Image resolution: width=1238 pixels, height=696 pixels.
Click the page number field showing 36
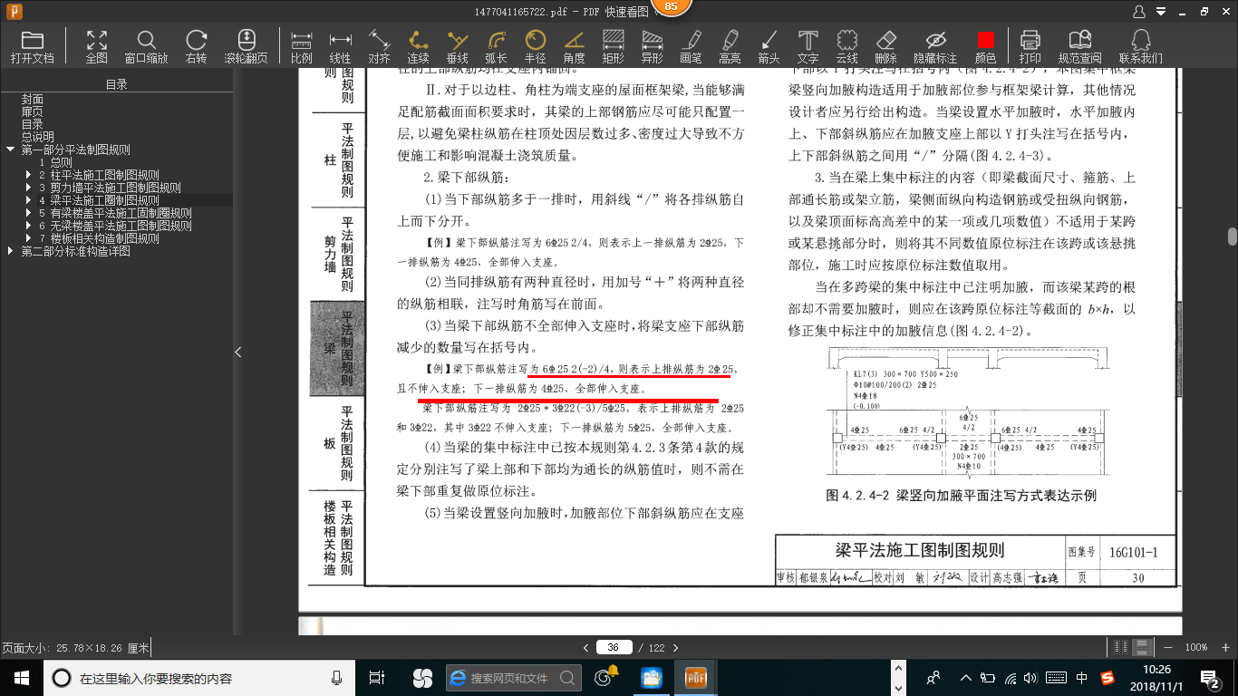[x=614, y=647]
